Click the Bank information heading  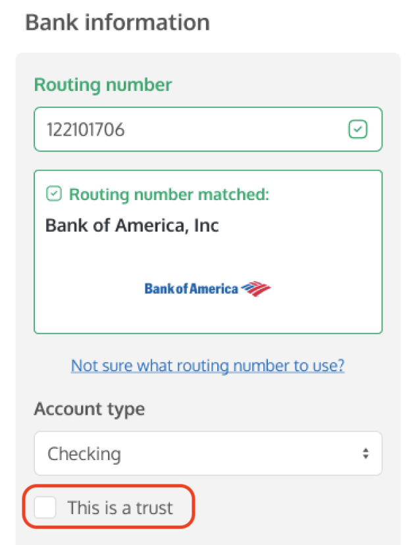[x=117, y=22]
